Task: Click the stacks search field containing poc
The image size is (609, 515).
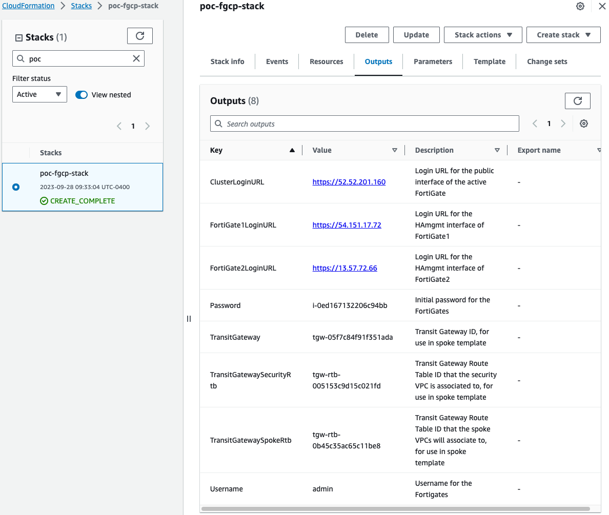Action: click(x=78, y=58)
